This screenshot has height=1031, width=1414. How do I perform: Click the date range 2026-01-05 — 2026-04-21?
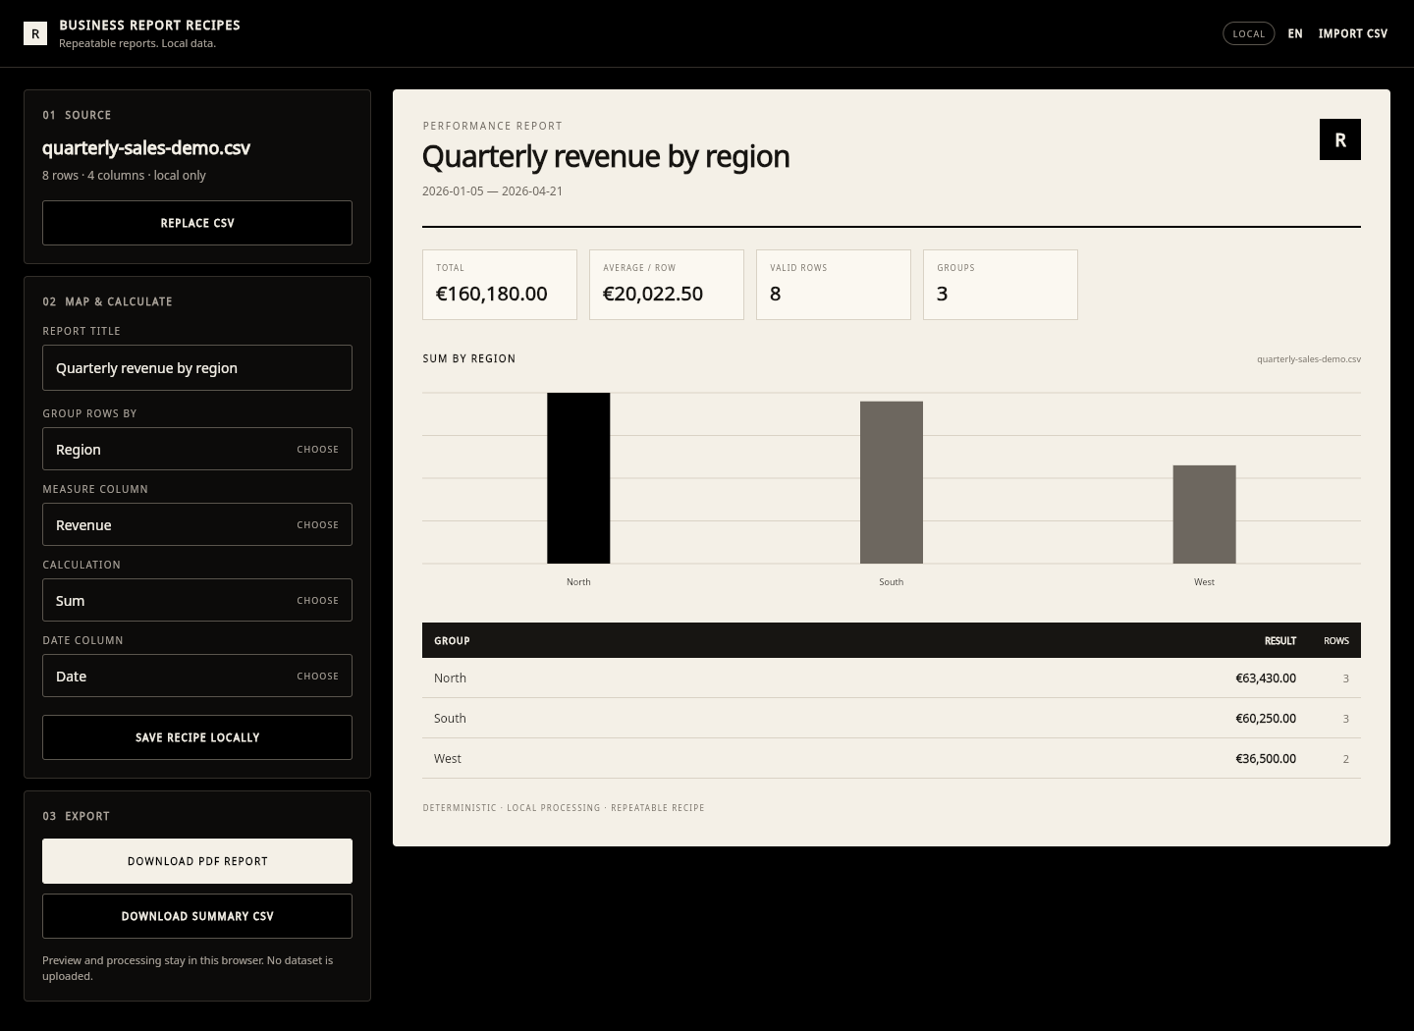coord(493,190)
